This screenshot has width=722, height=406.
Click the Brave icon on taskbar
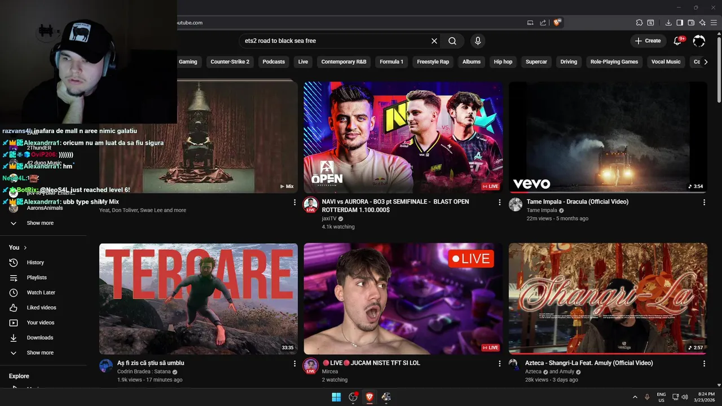coord(369,397)
